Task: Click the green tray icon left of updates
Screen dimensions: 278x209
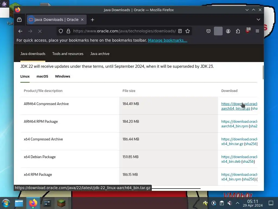Action: [206, 203]
